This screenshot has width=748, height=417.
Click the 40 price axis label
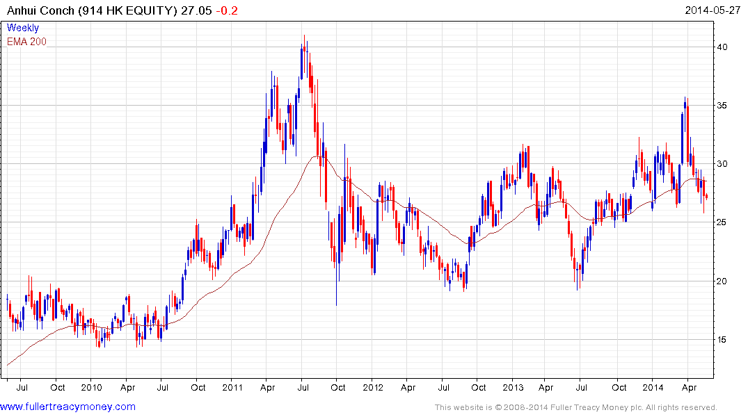pos(722,47)
